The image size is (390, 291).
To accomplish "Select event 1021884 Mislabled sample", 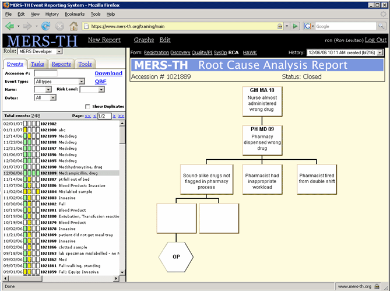I will pos(61,191).
